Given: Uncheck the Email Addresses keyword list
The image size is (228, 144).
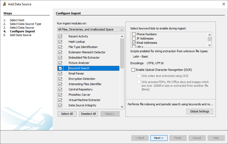Looking at the screenshot, I should click(x=134, y=43).
